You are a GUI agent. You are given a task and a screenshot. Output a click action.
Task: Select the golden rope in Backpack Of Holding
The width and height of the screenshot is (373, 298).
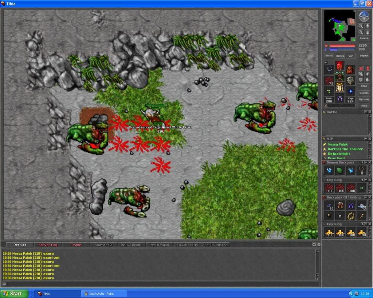[x=351, y=216]
